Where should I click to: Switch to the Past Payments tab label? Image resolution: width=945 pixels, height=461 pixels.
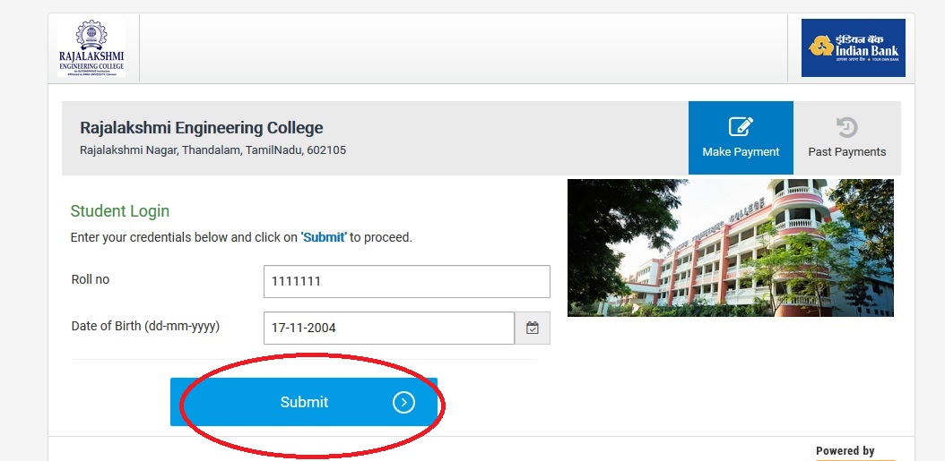[x=846, y=152]
